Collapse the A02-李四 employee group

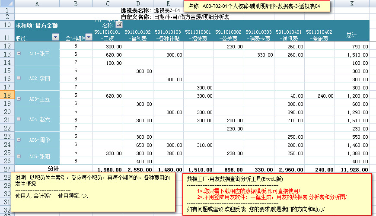coord(19,78)
